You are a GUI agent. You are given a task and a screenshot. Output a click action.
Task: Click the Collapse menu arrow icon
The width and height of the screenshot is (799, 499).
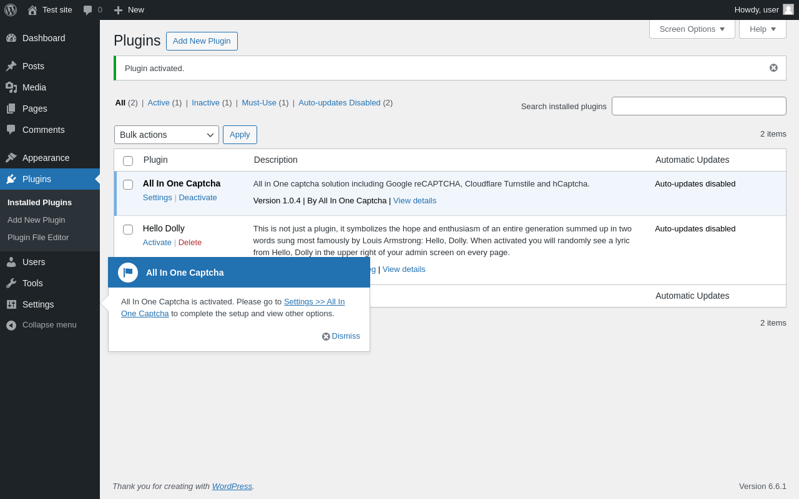(x=11, y=325)
